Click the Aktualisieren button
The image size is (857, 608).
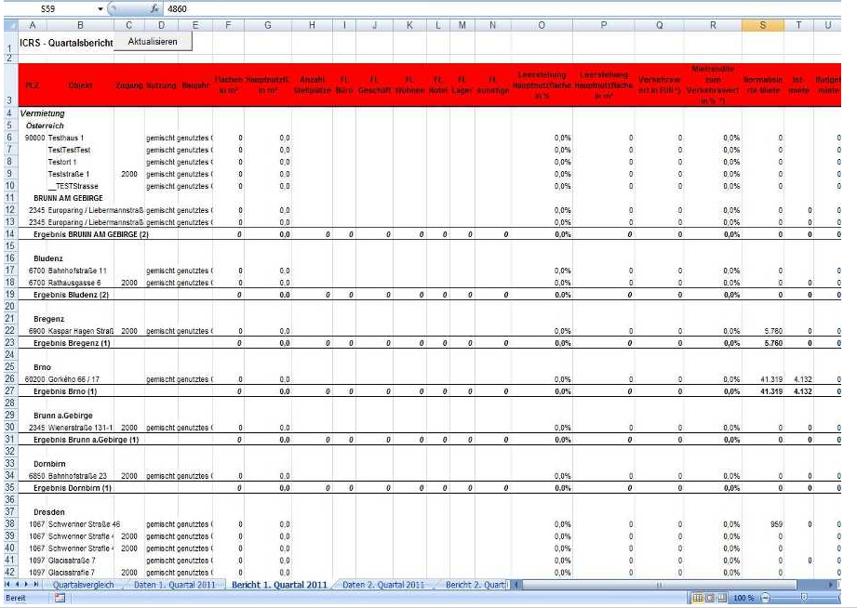153,42
